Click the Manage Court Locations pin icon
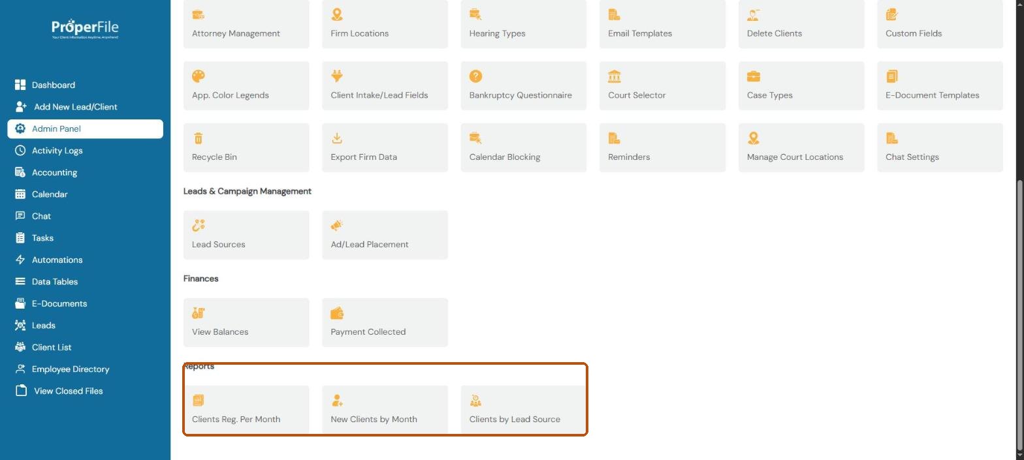 [754, 138]
